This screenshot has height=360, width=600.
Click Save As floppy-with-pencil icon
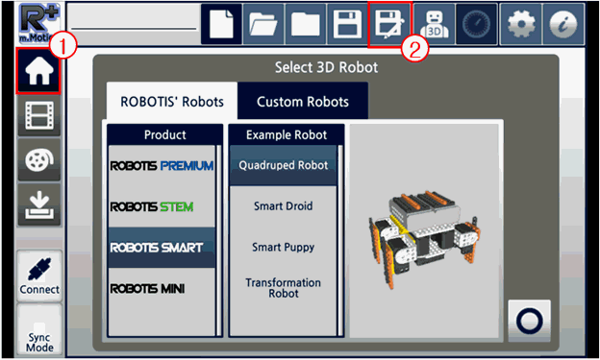[x=390, y=24]
